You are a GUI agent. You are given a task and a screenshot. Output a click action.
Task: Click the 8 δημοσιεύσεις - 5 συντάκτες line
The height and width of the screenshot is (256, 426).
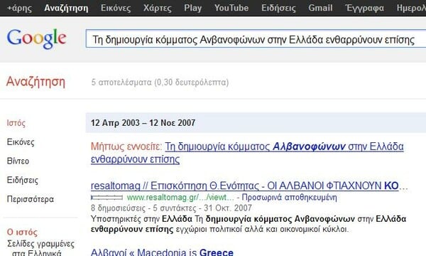(x=171, y=208)
